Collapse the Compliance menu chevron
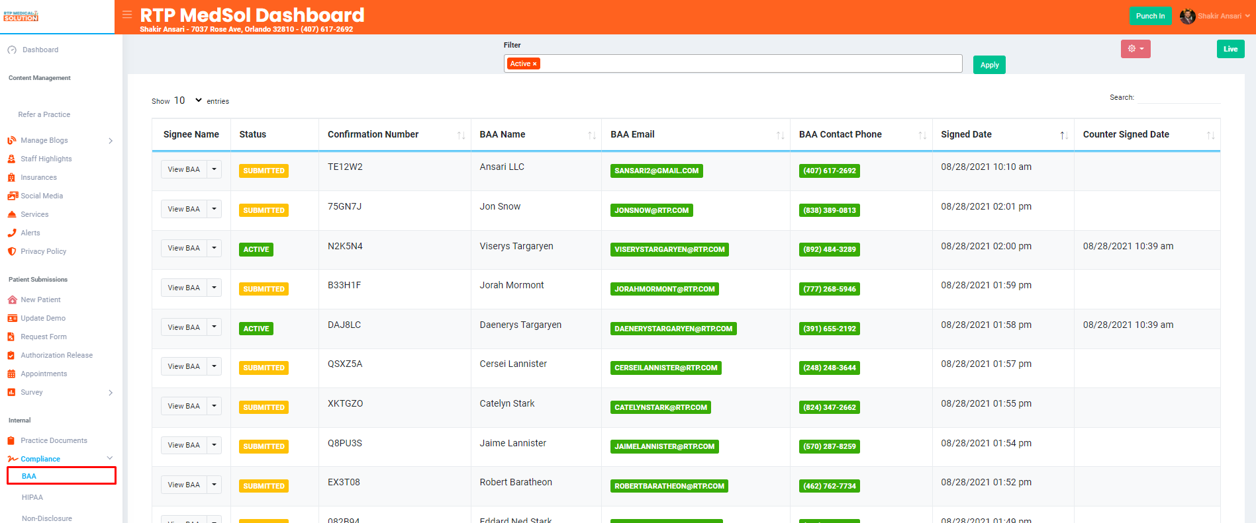1256x523 pixels. [110, 458]
